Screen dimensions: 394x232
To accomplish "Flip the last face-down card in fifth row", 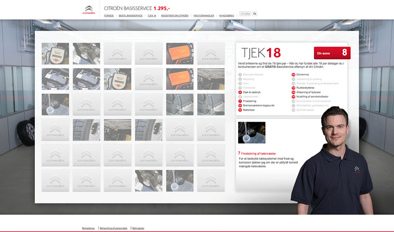I will [211, 155].
